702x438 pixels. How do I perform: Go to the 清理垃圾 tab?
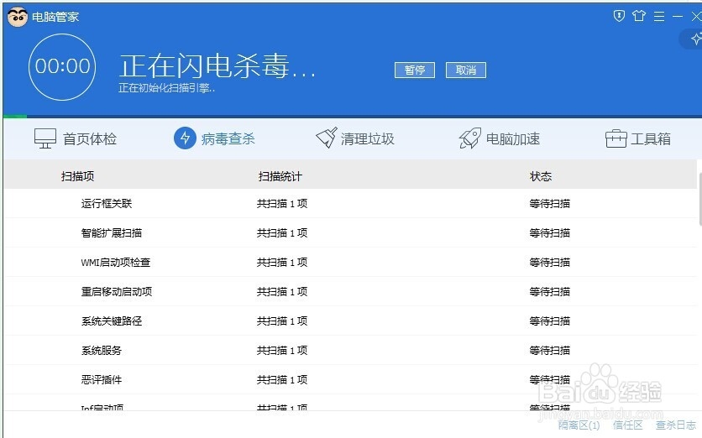click(355, 138)
